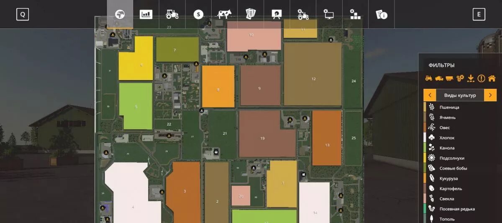Select orange field 3 on map
This screenshot has height=223, width=502.
184,193
